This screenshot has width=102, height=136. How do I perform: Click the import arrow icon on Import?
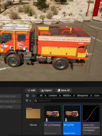click(42, 90)
